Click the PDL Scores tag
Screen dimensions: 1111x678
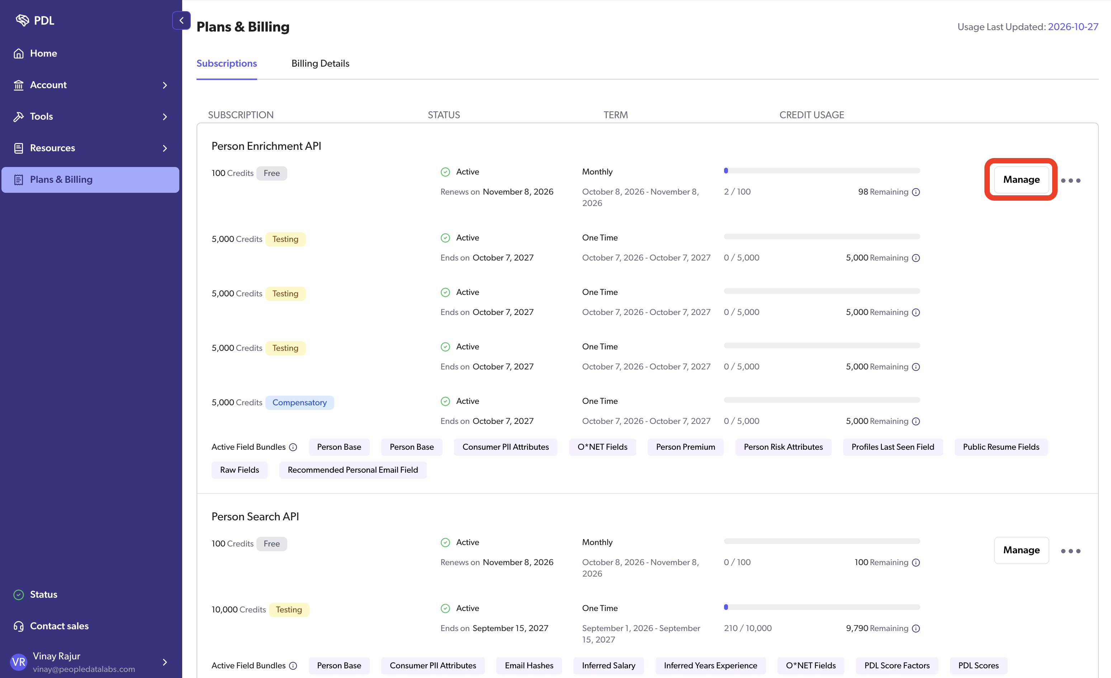tap(978, 666)
